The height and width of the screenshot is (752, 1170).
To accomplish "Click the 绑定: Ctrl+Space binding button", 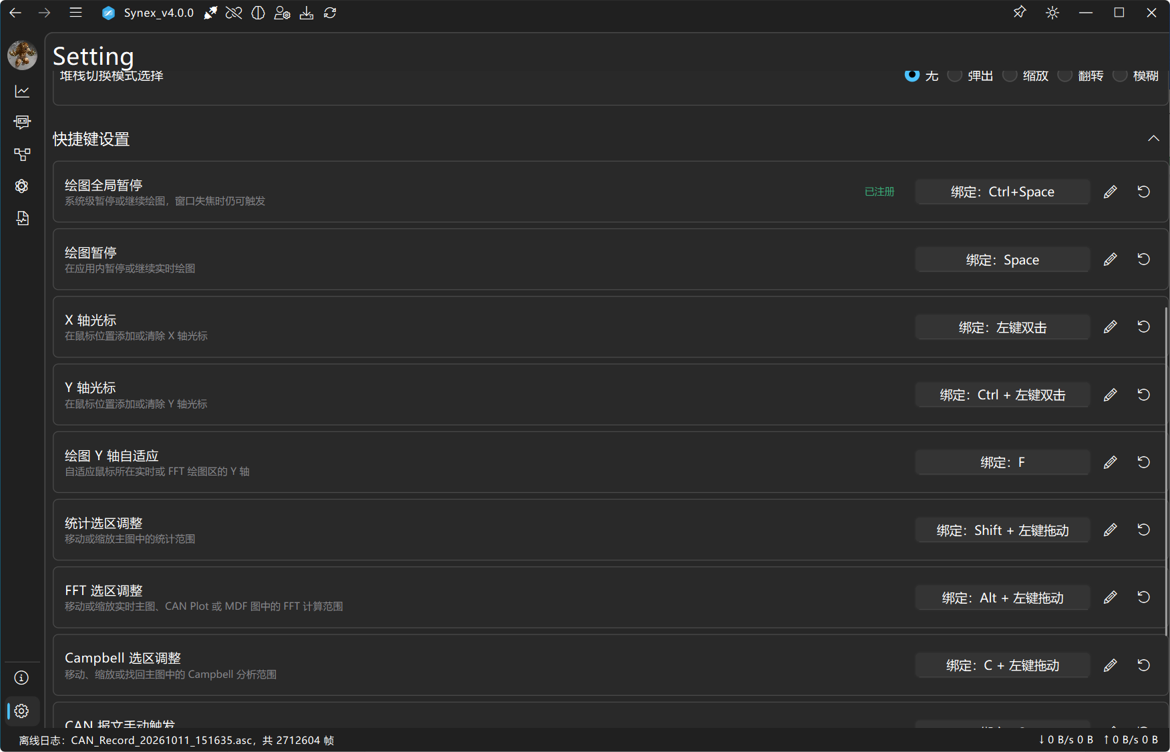I will coord(1002,192).
